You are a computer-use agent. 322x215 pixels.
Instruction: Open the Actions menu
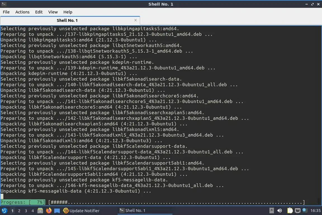[x=22, y=12]
